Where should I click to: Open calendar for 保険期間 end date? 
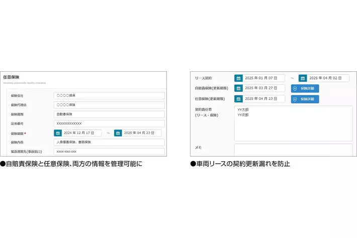118,133
